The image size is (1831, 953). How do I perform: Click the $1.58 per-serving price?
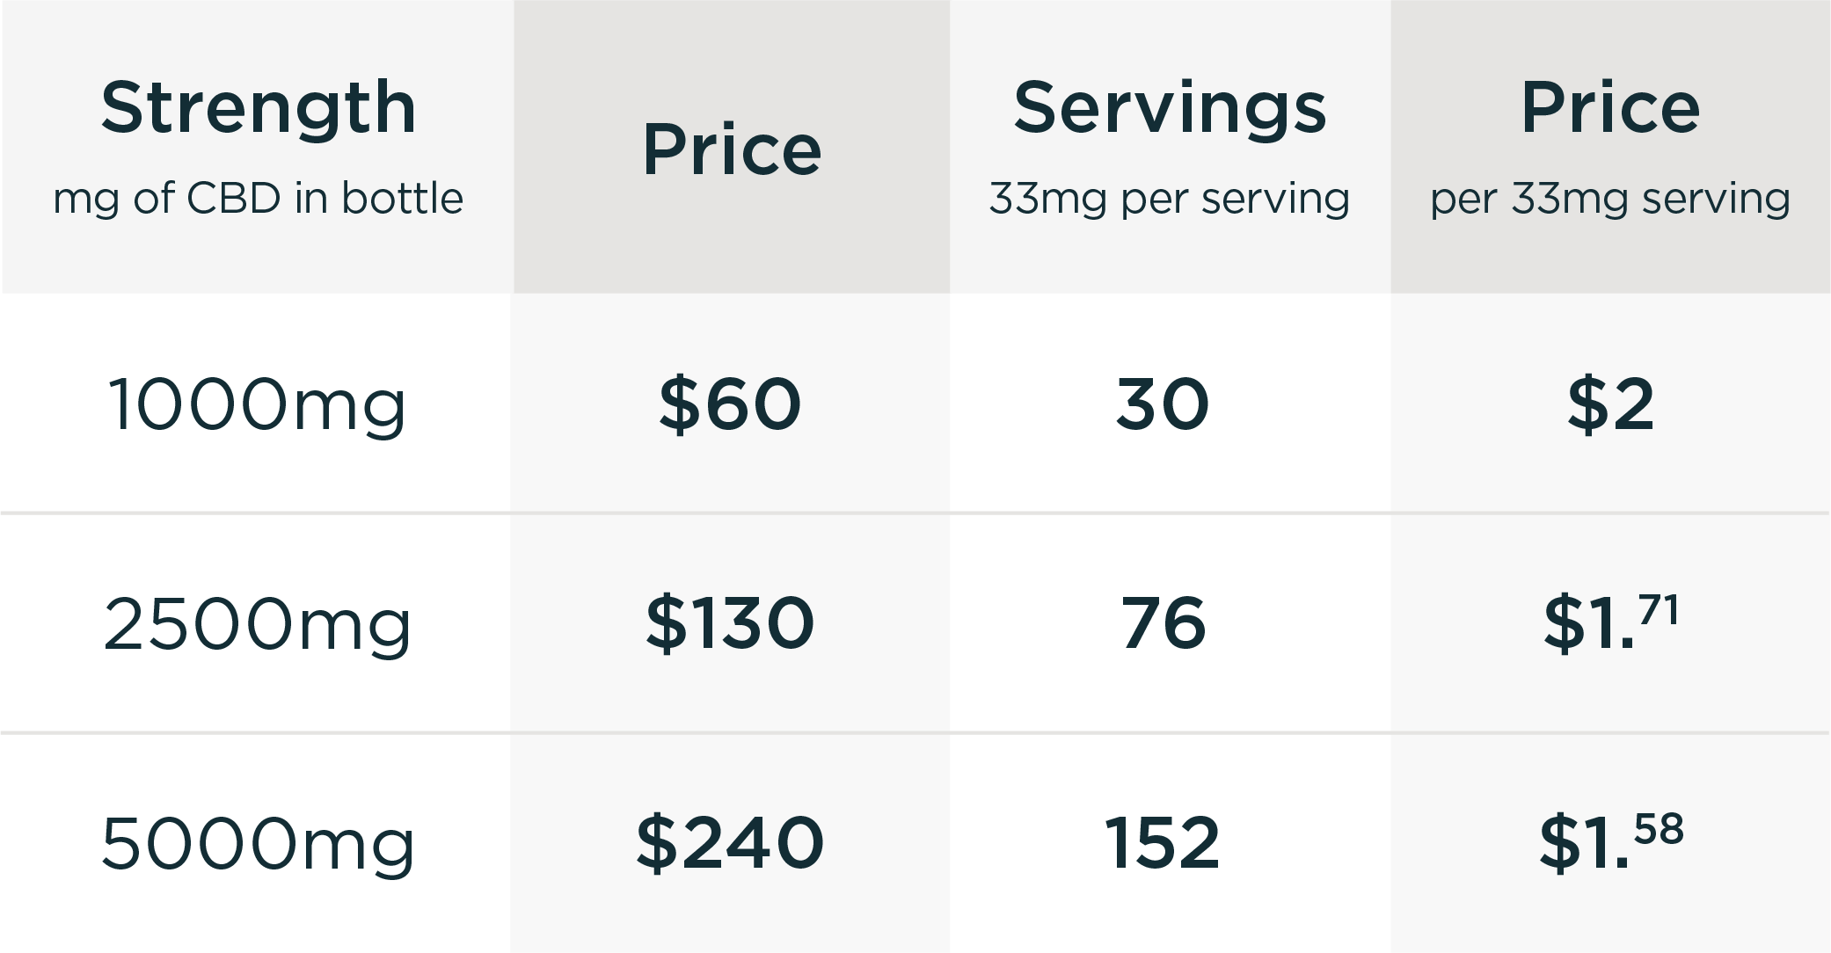tap(1610, 843)
